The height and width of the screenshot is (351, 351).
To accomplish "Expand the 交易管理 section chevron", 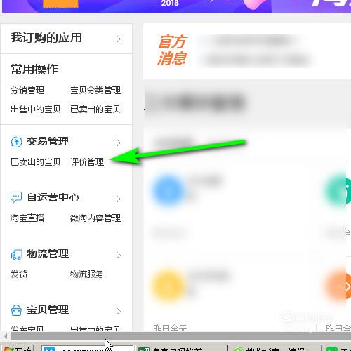I will coord(119,143).
